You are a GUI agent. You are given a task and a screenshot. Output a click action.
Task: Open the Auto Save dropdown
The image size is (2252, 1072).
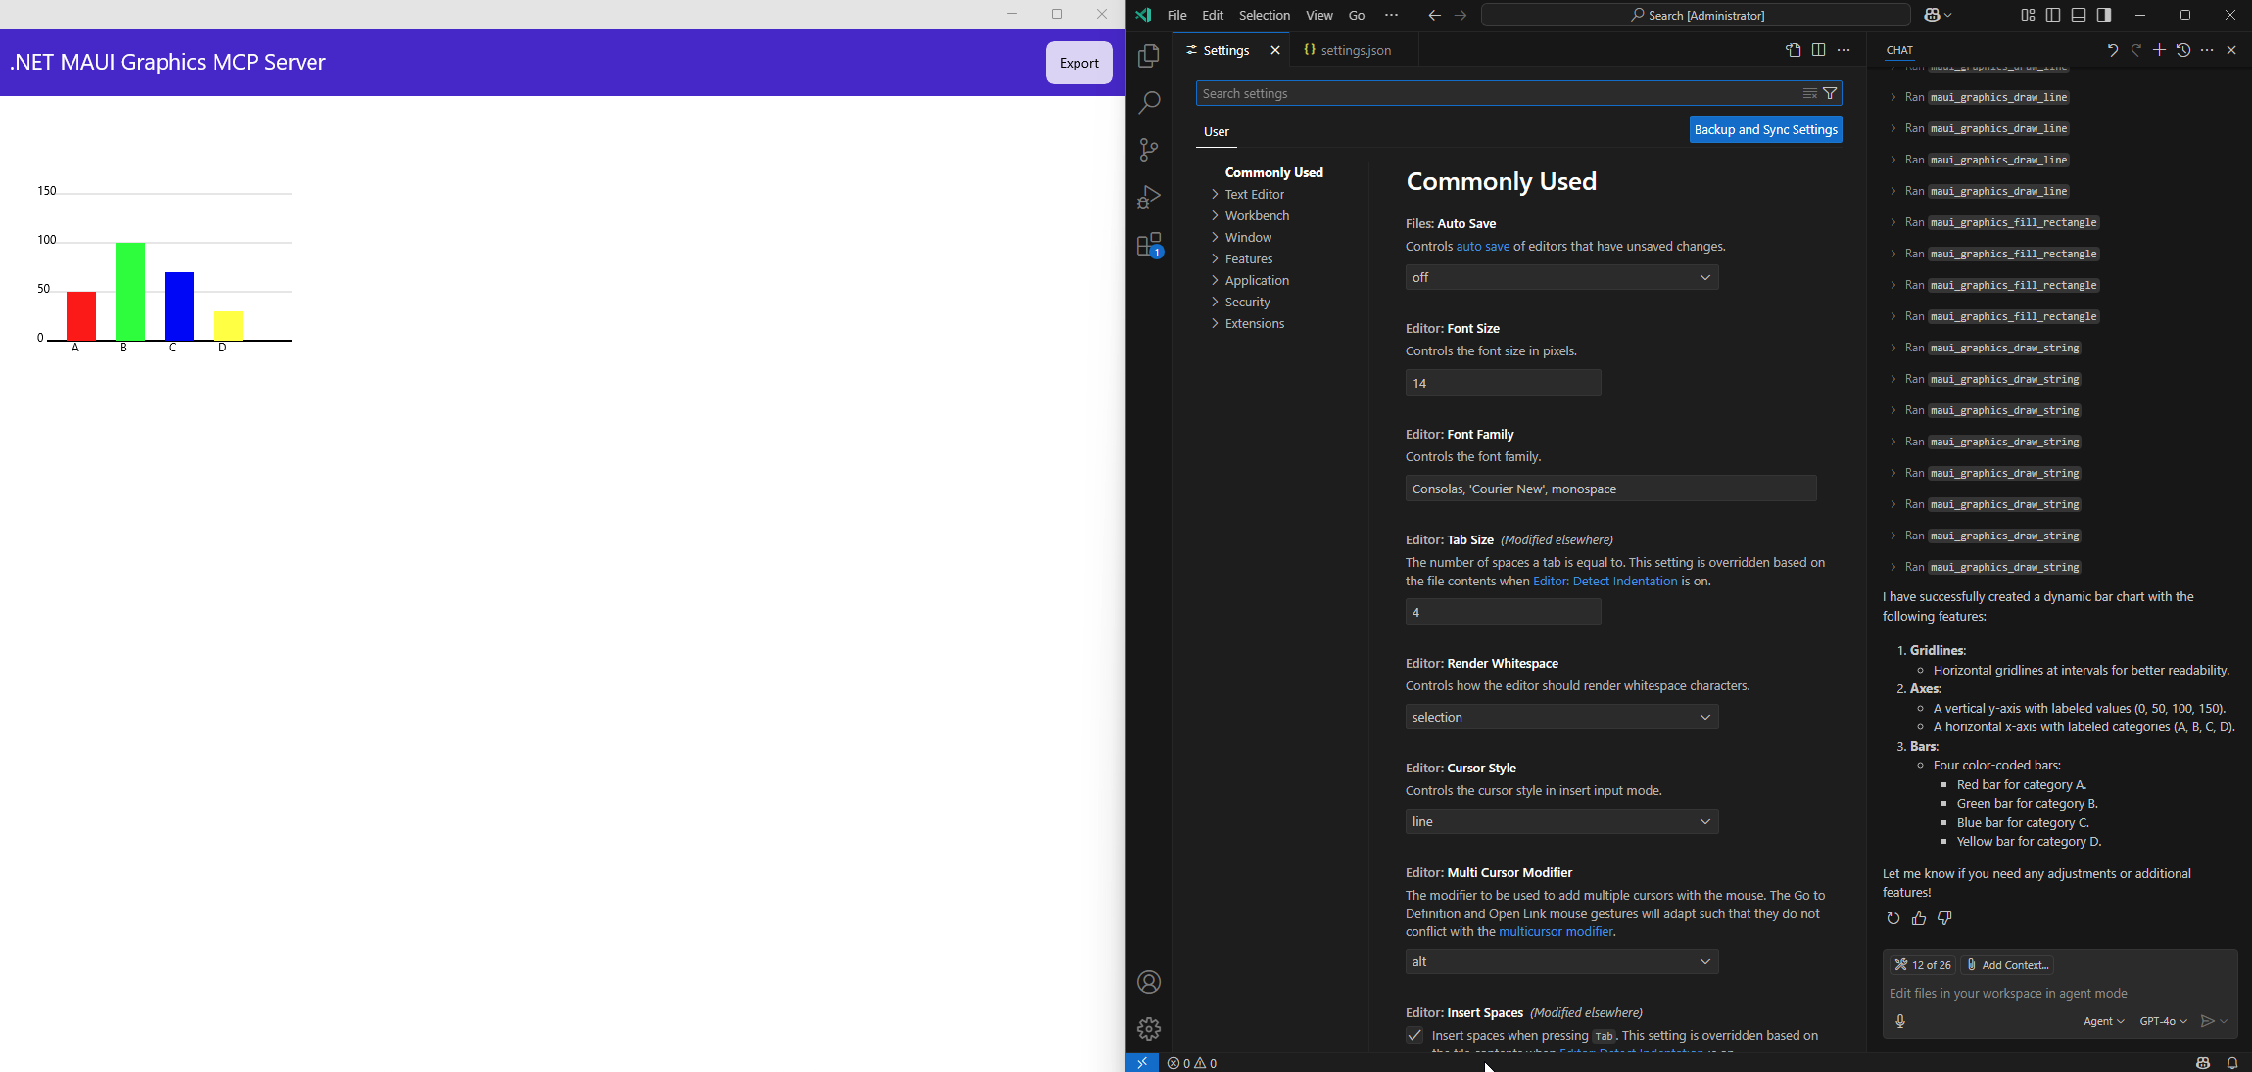tap(1561, 278)
